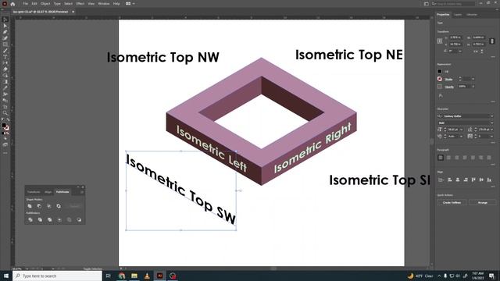Open the File menu

click(x=25, y=3)
